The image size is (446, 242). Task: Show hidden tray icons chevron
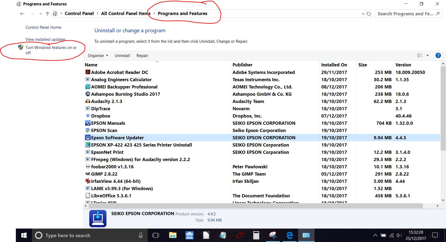coord(375,235)
